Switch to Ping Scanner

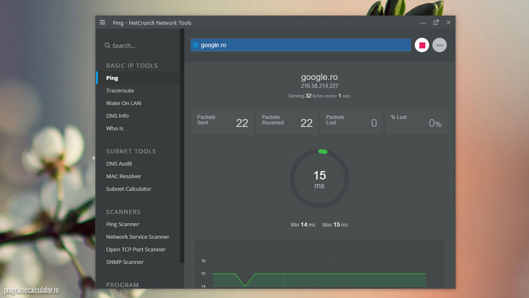pos(123,224)
